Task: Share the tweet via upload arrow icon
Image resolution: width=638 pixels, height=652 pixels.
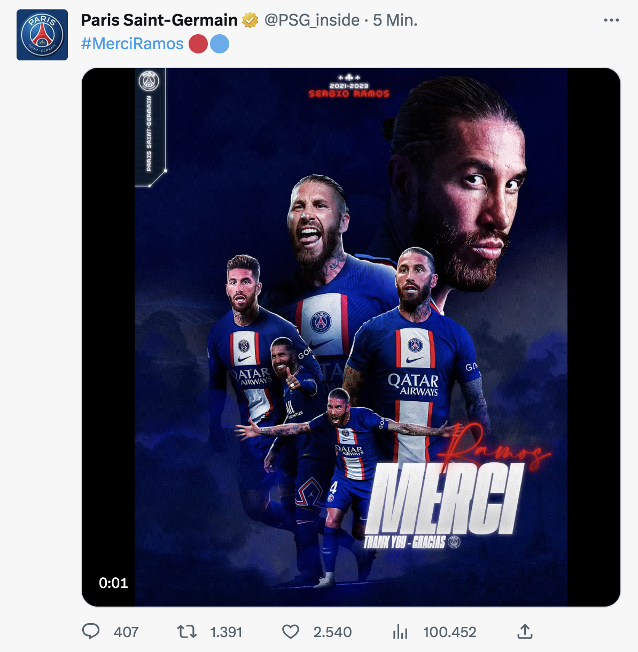Action: (525, 632)
